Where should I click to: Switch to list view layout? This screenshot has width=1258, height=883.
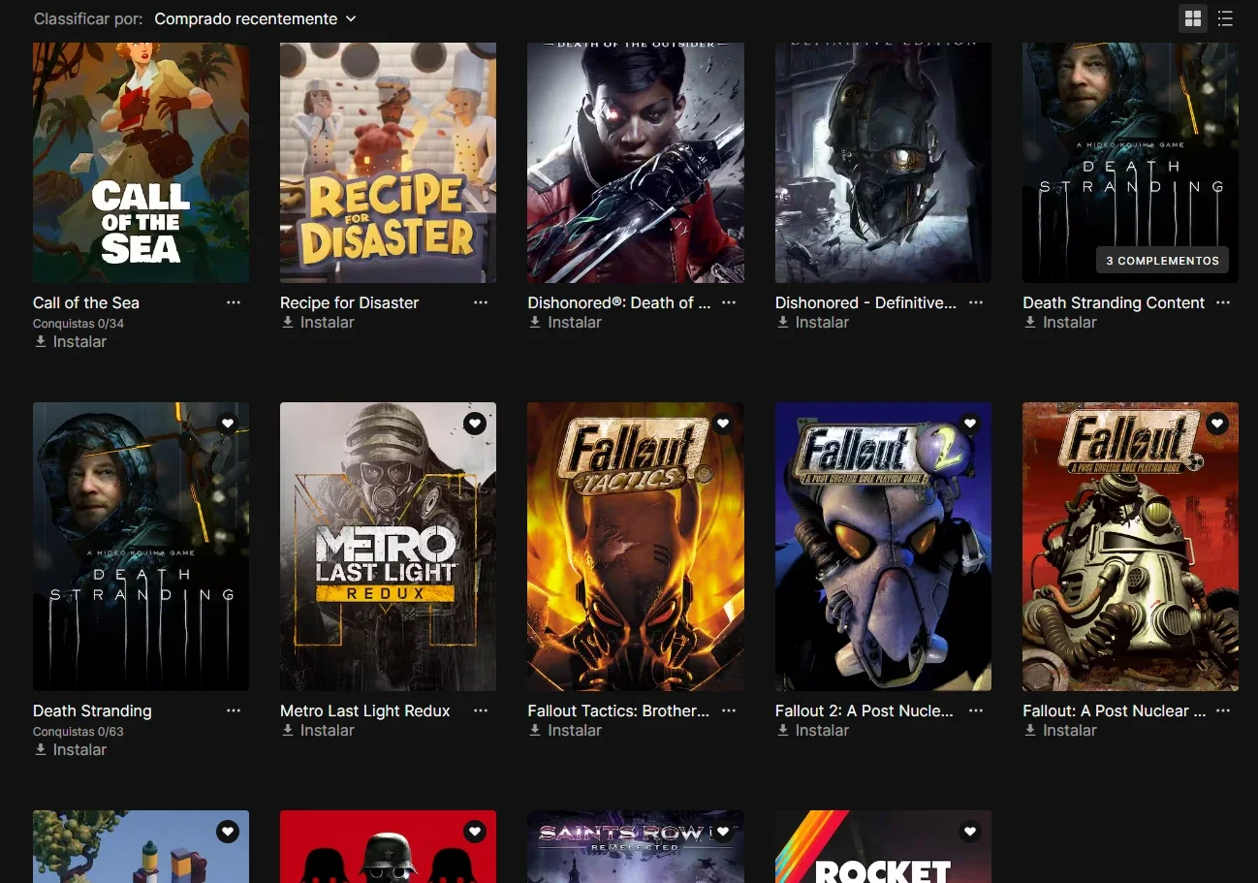coord(1225,18)
